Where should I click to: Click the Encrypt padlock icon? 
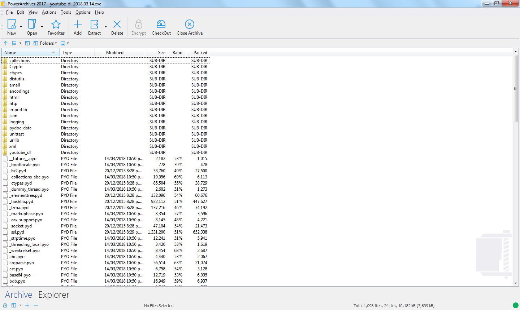tap(139, 24)
